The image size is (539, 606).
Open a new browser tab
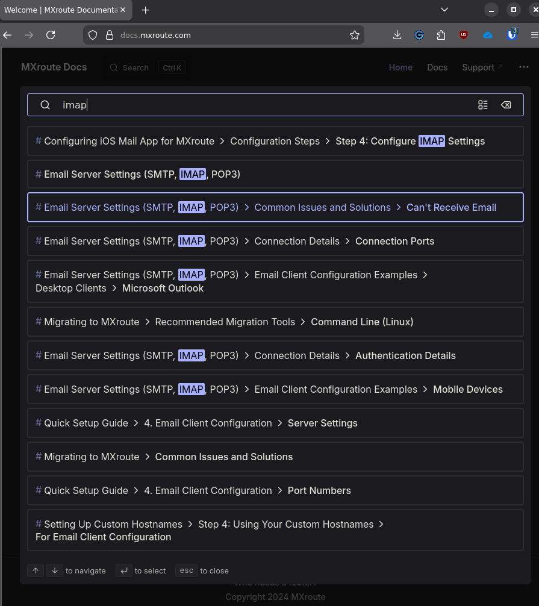pyautogui.click(x=145, y=10)
